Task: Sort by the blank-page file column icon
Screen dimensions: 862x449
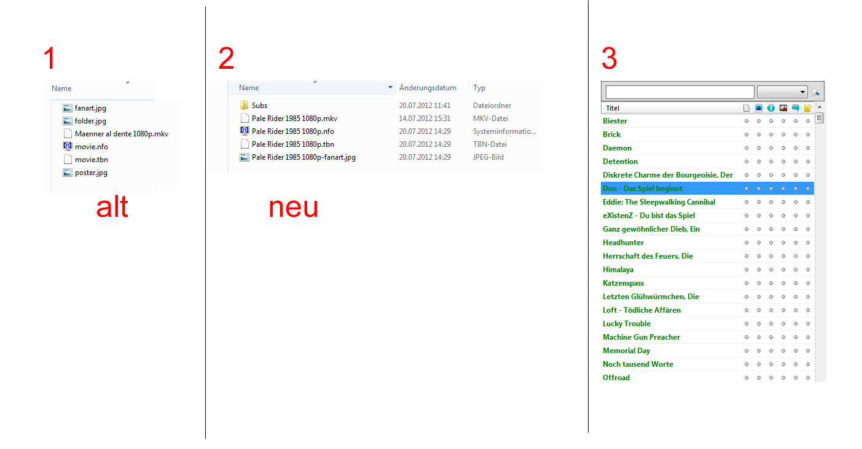Action: pyautogui.click(x=746, y=108)
